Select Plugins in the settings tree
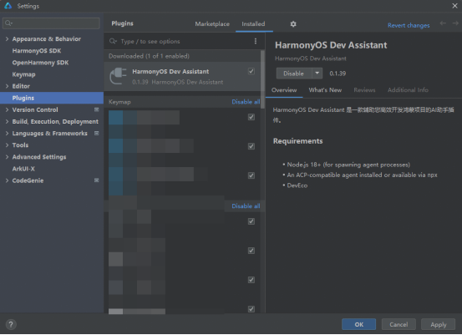The height and width of the screenshot is (335, 462). 52,98
